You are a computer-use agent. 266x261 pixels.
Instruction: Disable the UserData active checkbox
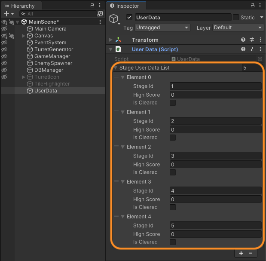pyautogui.click(x=129, y=17)
